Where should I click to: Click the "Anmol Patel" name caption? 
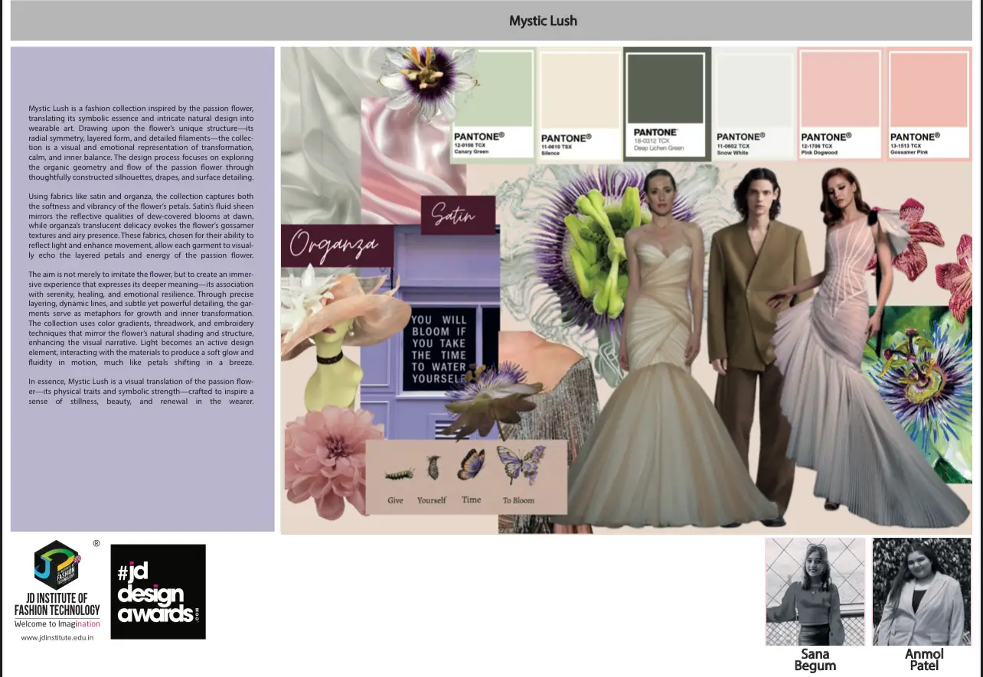point(923,659)
